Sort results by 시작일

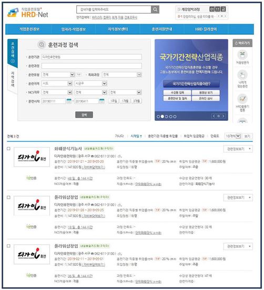pos(136,136)
